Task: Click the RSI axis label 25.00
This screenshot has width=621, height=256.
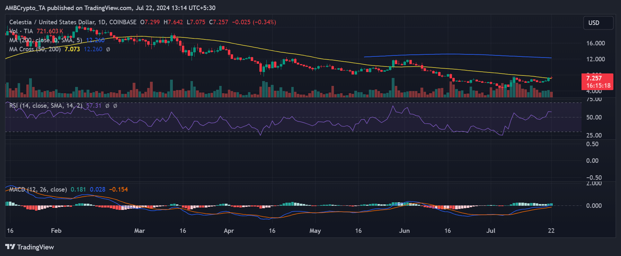Action: click(594, 135)
